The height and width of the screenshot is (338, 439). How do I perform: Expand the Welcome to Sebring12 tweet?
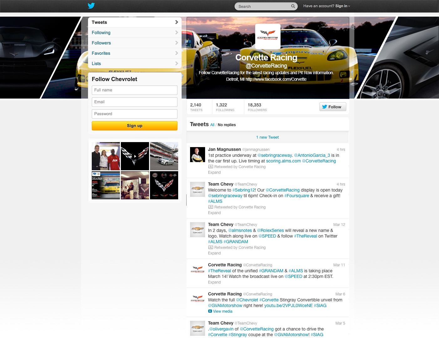click(214, 213)
